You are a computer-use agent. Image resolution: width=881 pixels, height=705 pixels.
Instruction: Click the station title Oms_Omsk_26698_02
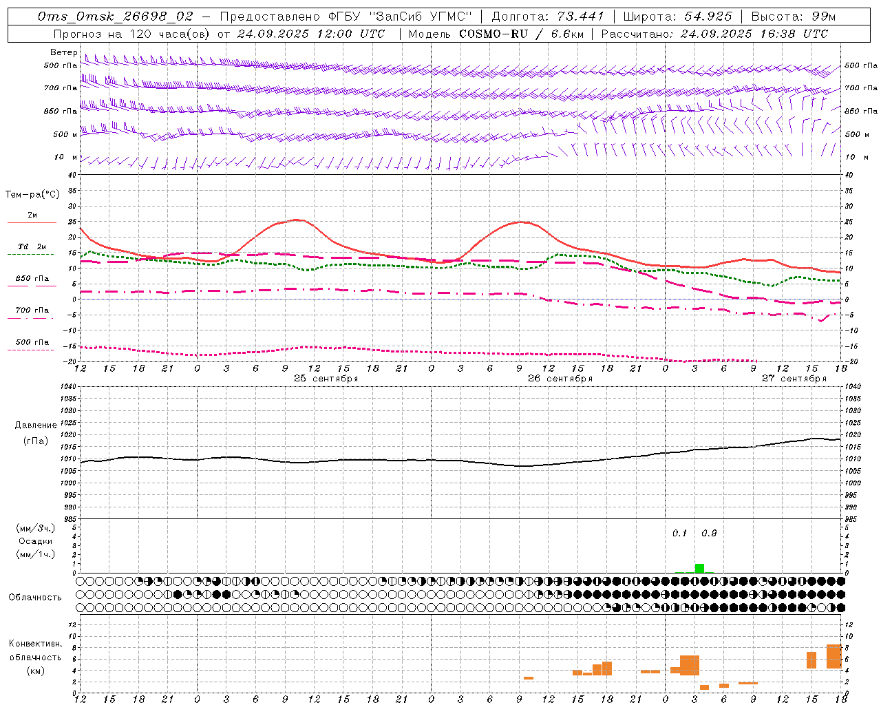point(116,16)
